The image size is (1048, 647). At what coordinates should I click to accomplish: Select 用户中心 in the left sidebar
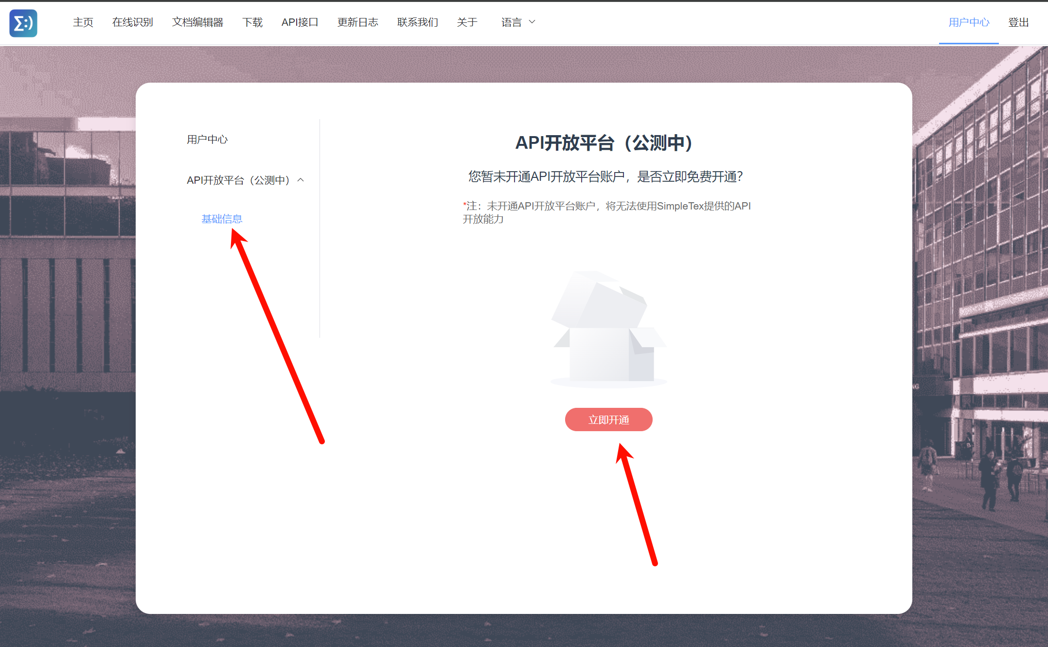point(207,140)
